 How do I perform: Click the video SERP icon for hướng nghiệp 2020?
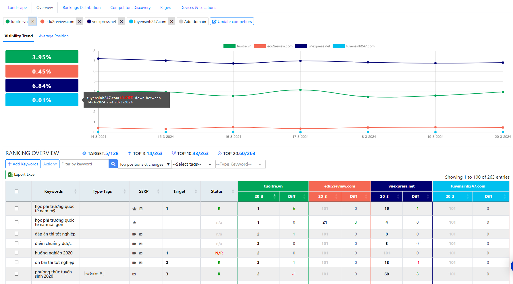coord(134,253)
